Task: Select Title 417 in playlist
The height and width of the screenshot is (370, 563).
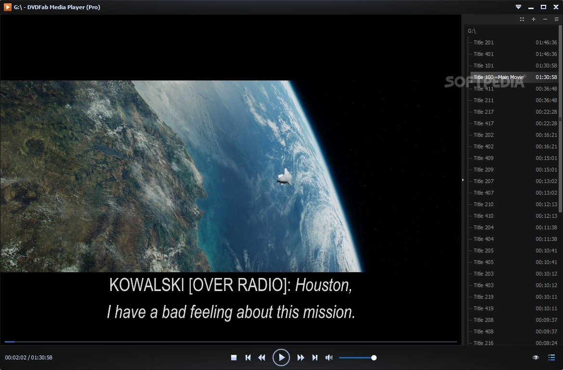Action: point(514,123)
